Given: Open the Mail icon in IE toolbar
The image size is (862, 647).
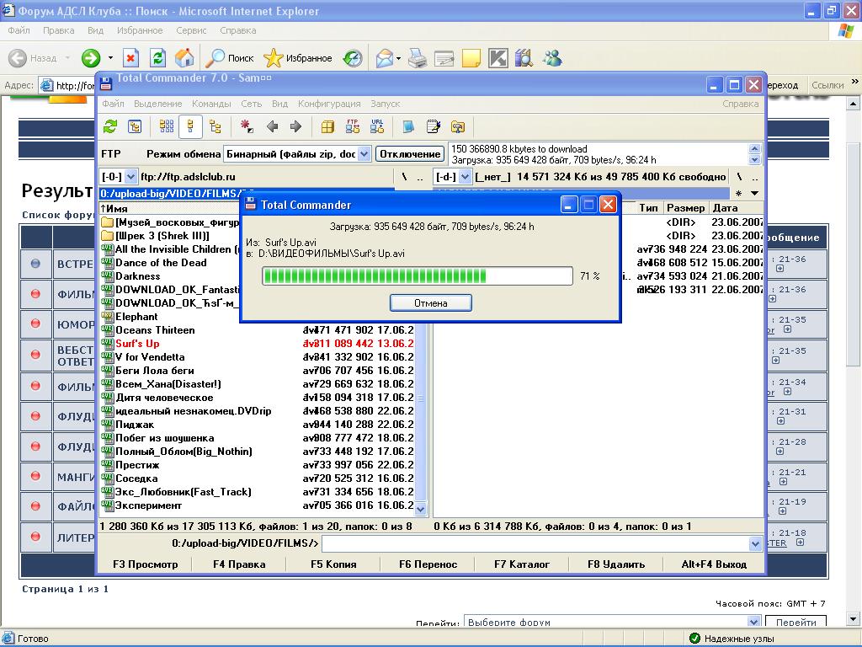Looking at the screenshot, I should [385, 58].
